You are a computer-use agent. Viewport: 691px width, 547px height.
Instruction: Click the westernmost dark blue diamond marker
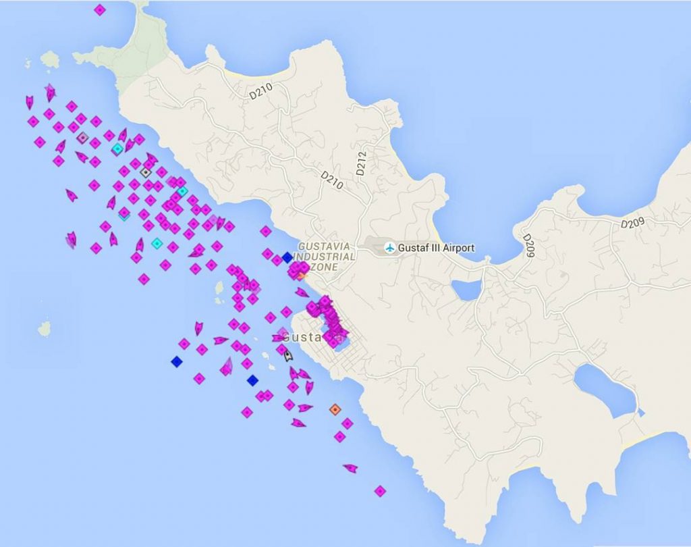coord(177,362)
